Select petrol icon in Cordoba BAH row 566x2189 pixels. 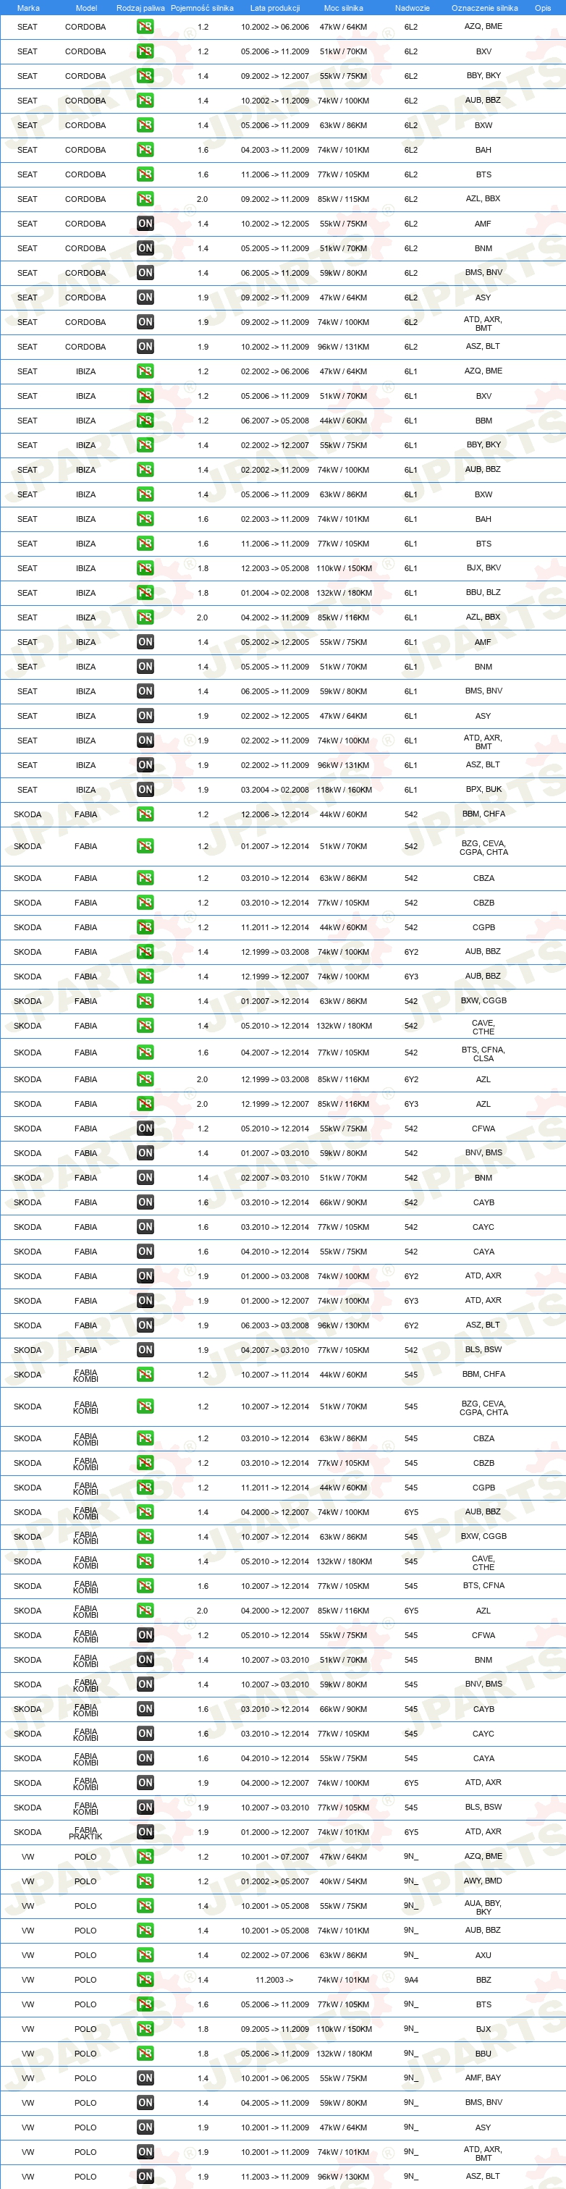[145, 150]
